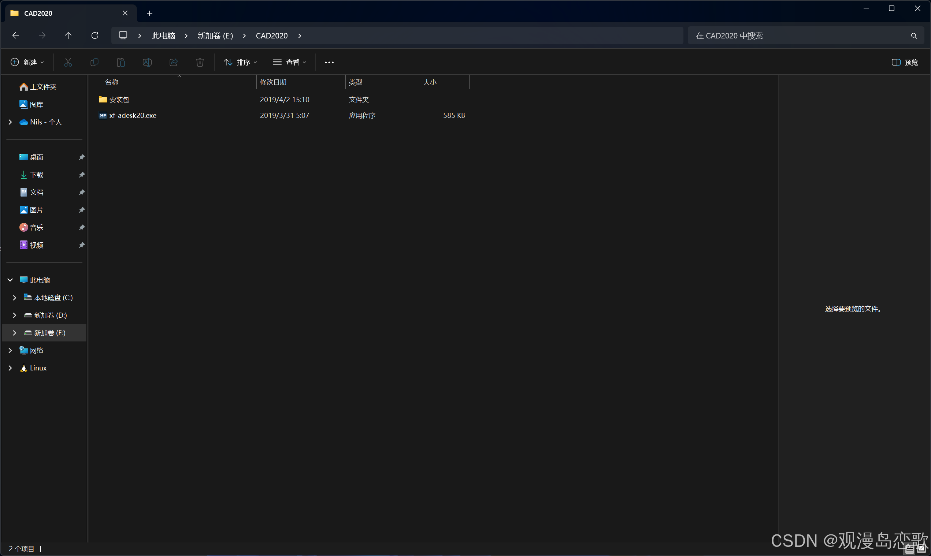Navigate back with the back arrow
Image resolution: width=931 pixels, height=556 pixels.
point(16,36)
